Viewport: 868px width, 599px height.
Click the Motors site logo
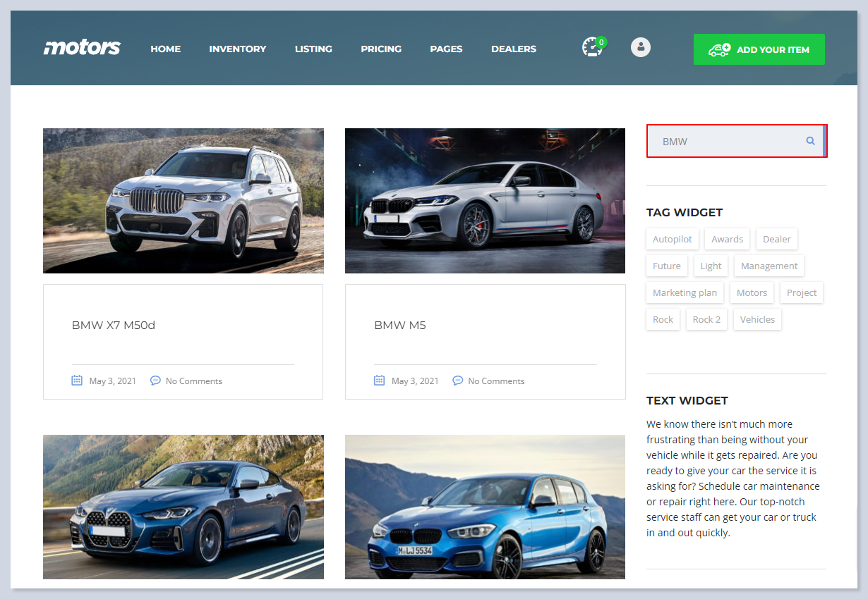pyautogui.click(x=82, y=48)
